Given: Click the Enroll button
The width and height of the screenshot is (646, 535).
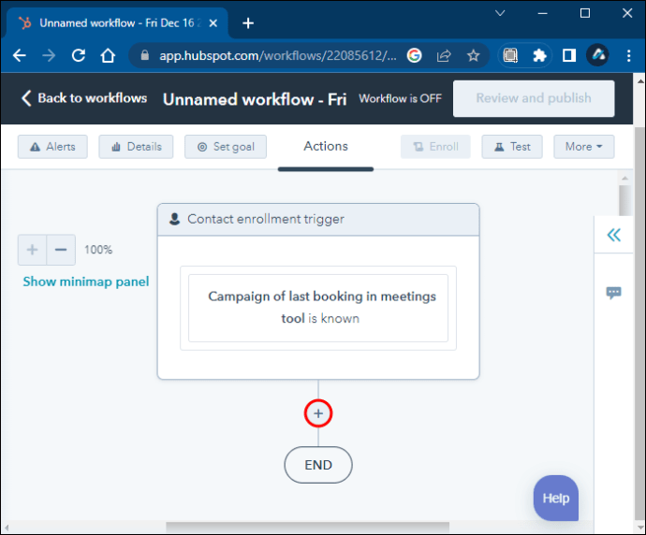Looking at the screenshot, I should point(435,147).
